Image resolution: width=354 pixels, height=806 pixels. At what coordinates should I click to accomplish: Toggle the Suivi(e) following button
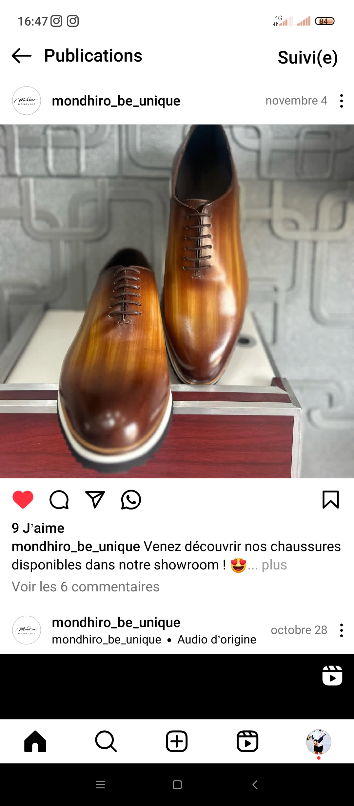307,58
